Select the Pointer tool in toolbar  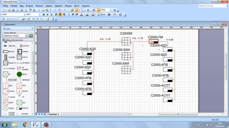pos(77,10)
